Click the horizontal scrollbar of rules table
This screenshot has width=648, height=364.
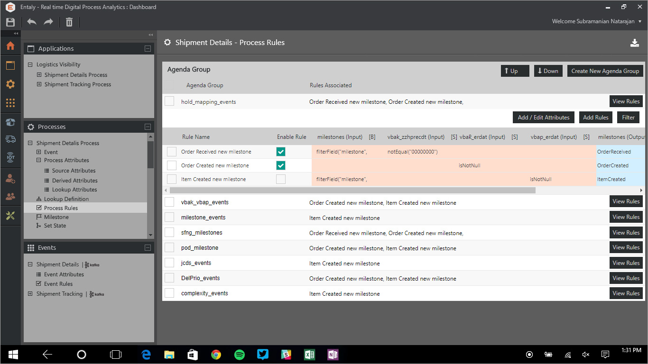tap(352, 190)
